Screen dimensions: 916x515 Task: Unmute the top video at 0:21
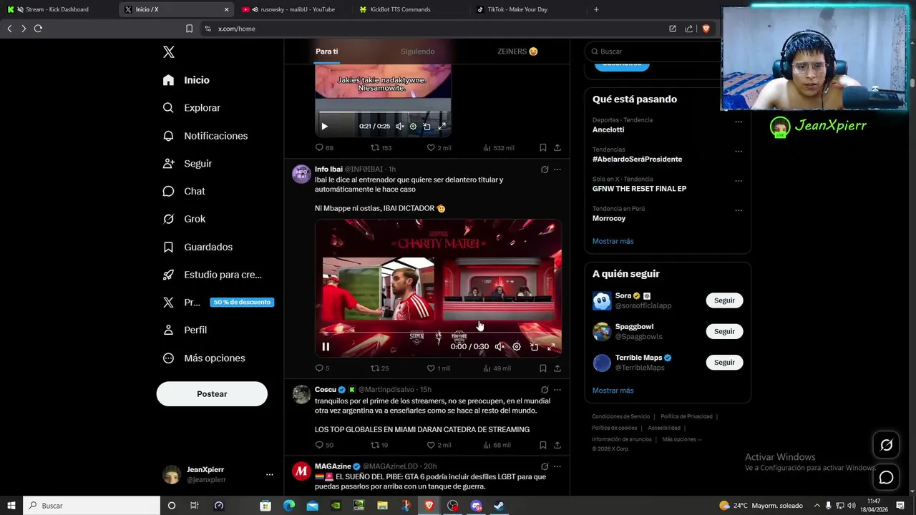click(x=399, y=127)
